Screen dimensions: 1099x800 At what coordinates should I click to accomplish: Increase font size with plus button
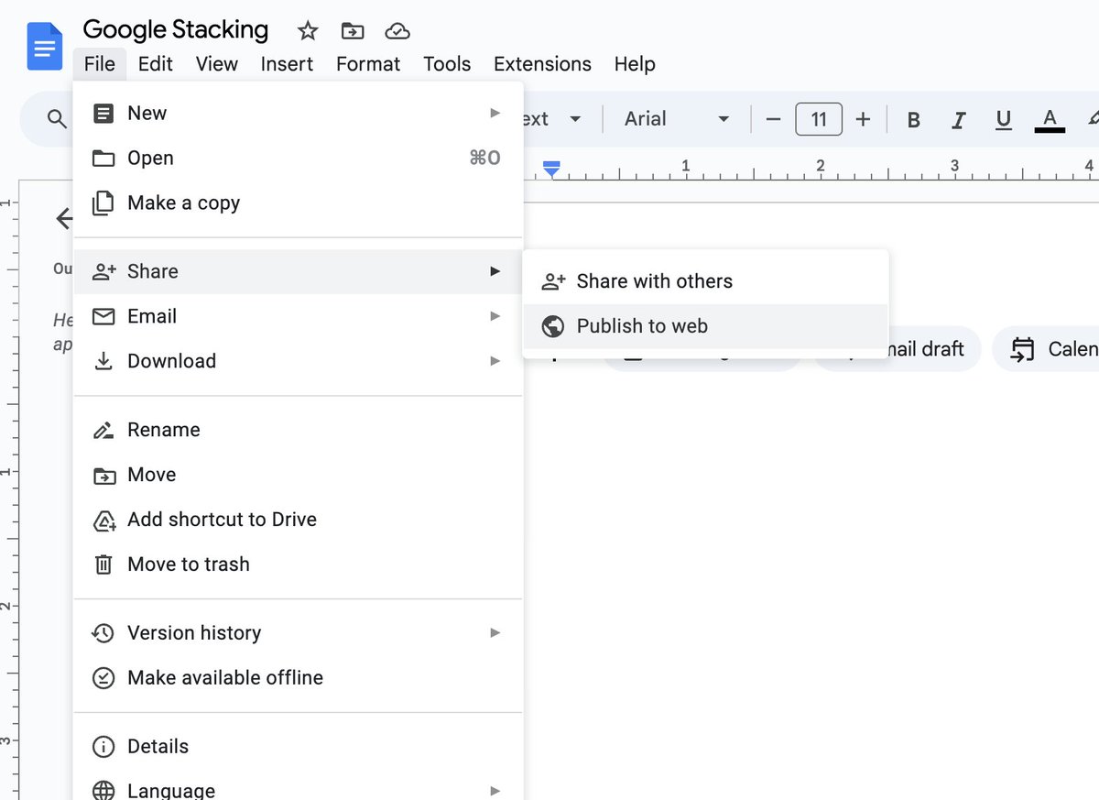click(x=863, y=119)
